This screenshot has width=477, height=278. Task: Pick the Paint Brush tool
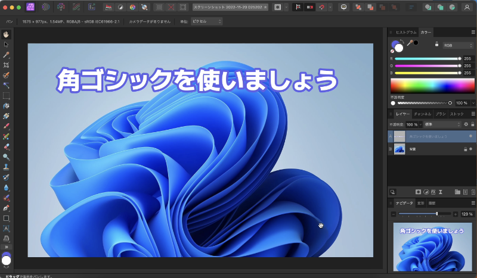[6, 126]
